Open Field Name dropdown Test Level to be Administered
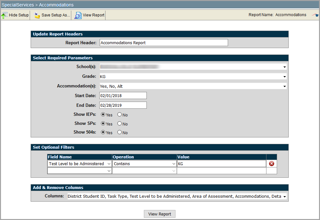320x220 pixels. click(x=80, y=164)
